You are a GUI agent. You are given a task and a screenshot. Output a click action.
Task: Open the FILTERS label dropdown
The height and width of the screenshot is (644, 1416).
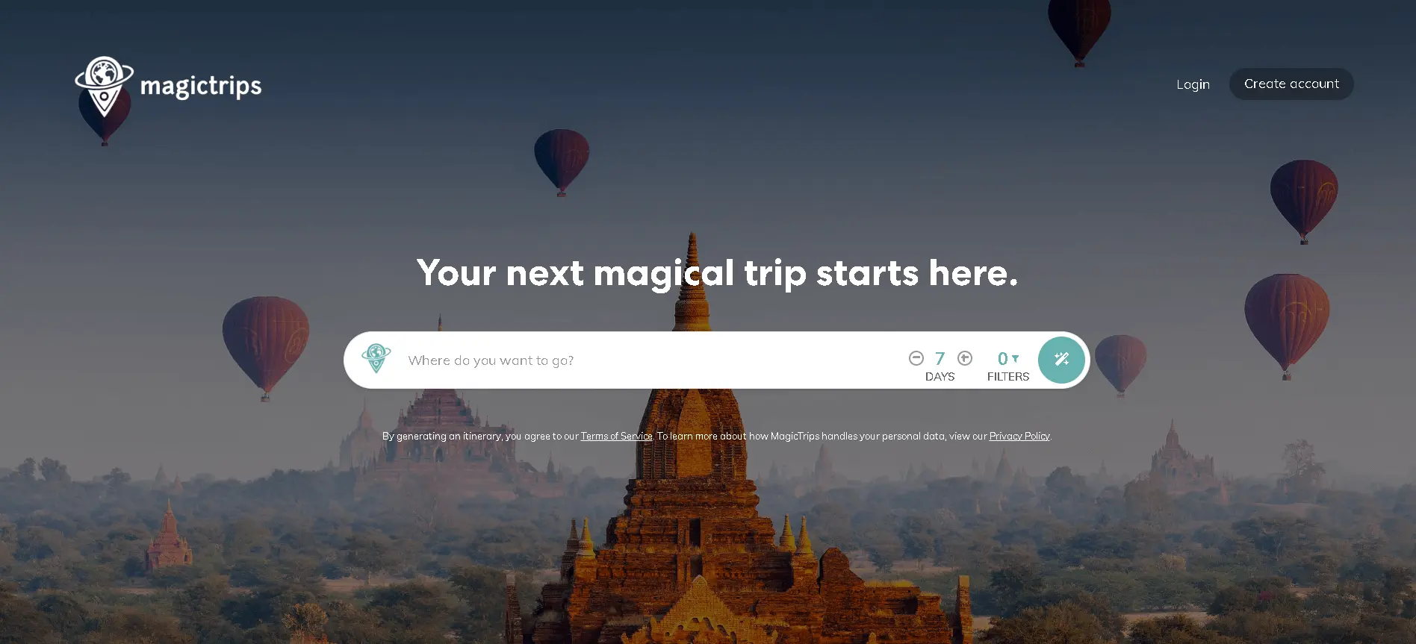pyautogui.click(x=1008, y=377)
